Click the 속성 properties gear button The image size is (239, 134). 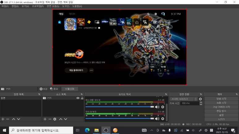pyautogui.click(x=44, y=89)
